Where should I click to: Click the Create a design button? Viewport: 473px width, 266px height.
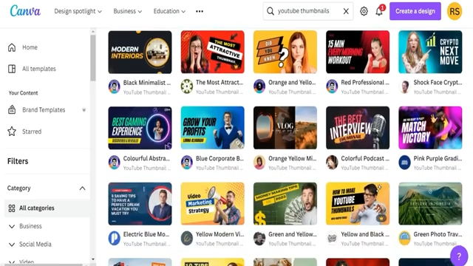(415, 11)
